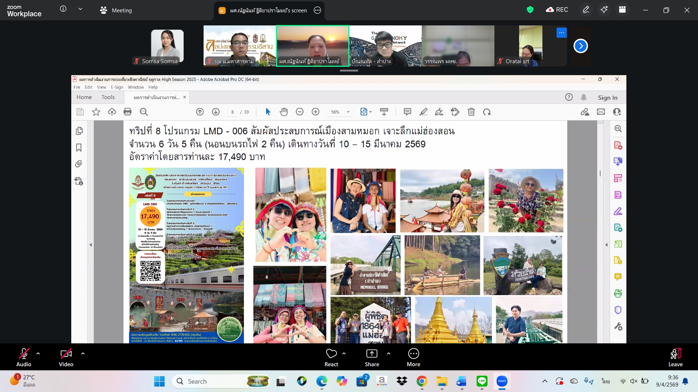The width and height of the screenshot is (698, 392).
Task: Click the add comment speech-bubble icon
Action: click(407, 112)
